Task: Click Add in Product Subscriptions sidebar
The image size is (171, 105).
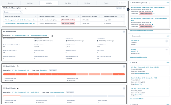Action: click(x=168, y=3)
